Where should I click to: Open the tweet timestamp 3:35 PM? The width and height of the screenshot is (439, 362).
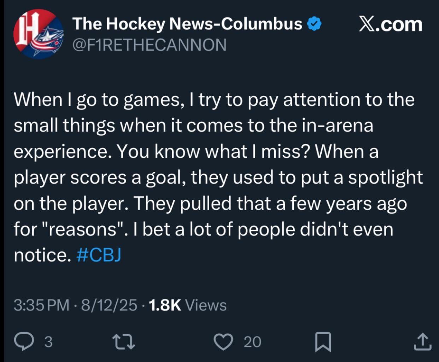point(39,304)
